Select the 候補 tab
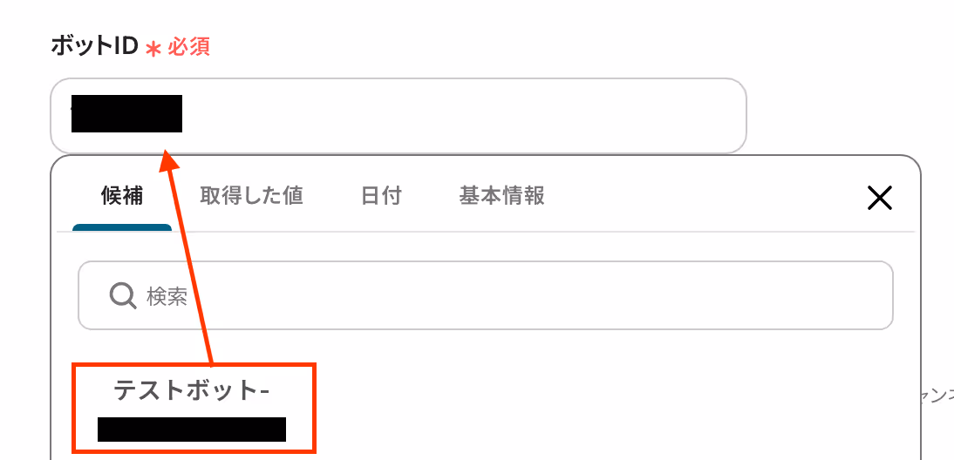Image resolution: width=954 pixels, height=460 pixels. [x=122, y=196]
